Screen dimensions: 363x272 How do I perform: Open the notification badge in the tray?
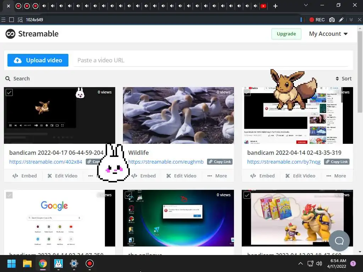pos(353,263)
